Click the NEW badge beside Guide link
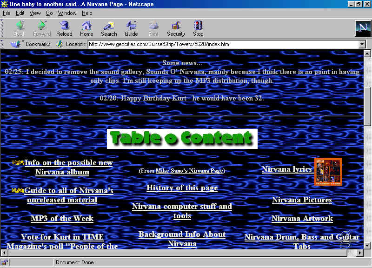Viewport: 372px width, 268px height. 18,190
